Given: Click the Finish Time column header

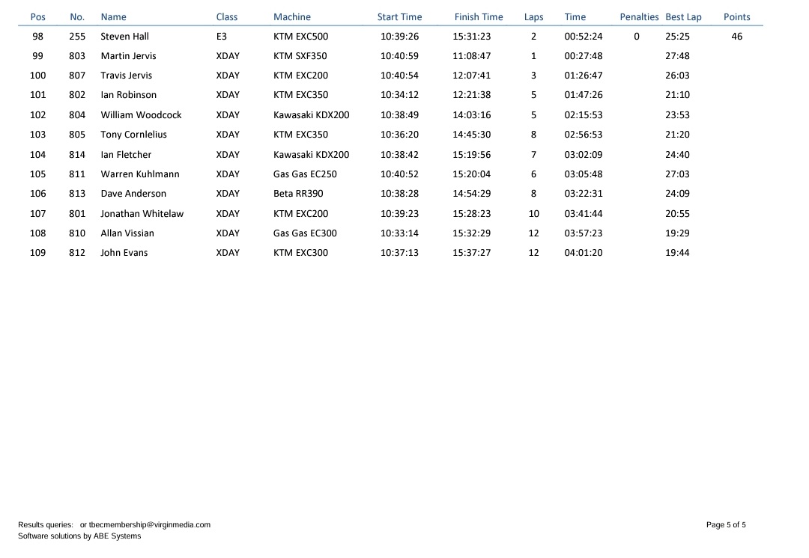Looking at the screenshot, I should point(479,17).
